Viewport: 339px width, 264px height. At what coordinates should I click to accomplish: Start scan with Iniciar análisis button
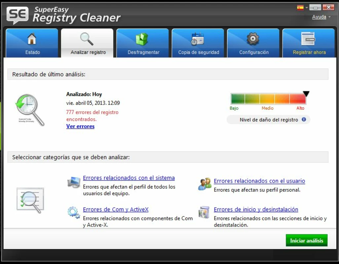(x=307, y=241)
